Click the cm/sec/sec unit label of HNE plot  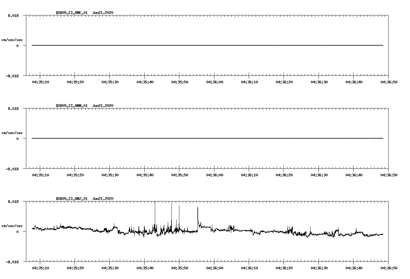pyautogui.click(x=12, y=40)
